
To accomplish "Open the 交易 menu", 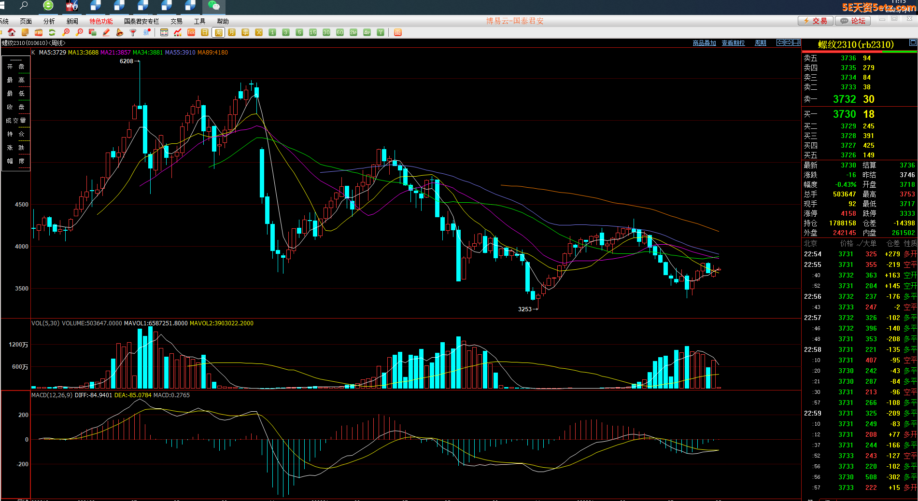I will click(x=176, y=21).
